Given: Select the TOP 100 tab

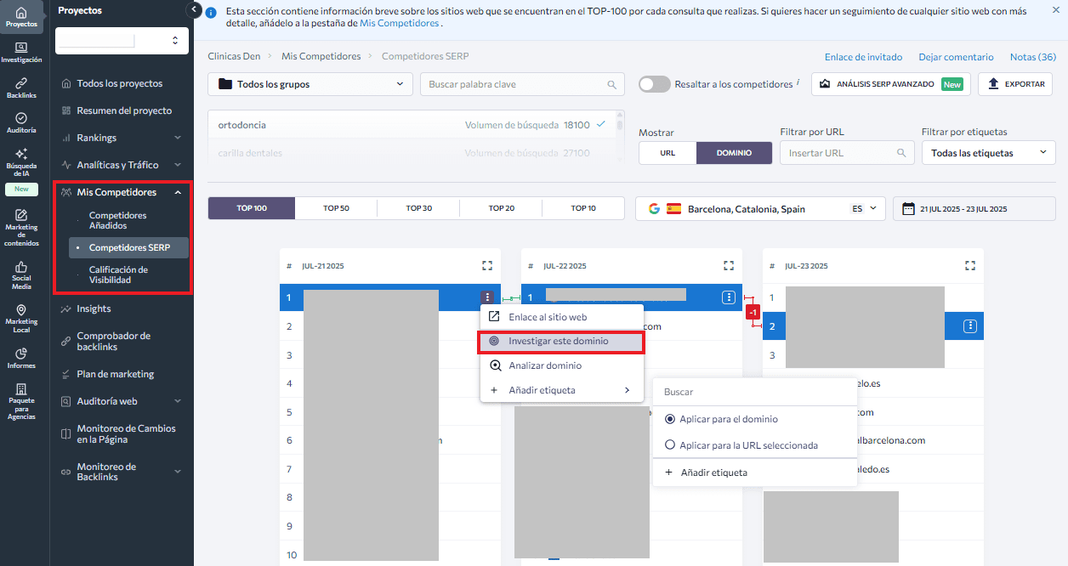Looking at the screenshot, I should (x=252, y=208).
